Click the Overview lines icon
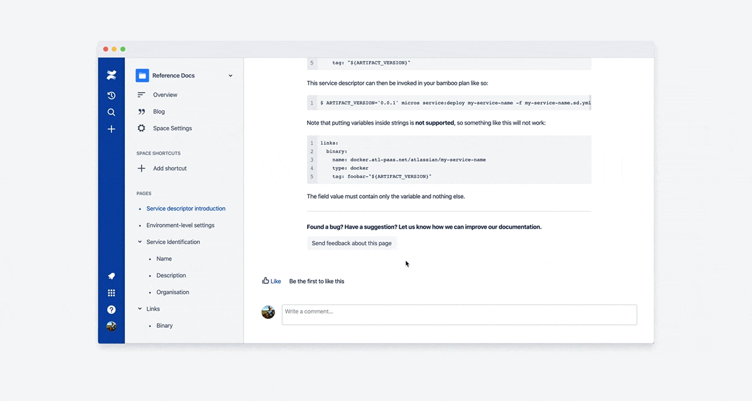This screenshot has height=401, width=752. [x=142, y=95]
